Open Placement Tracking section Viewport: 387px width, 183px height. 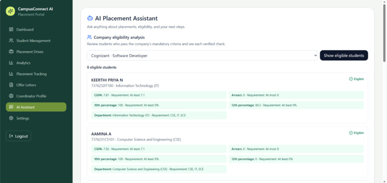pyautogui.click(x=36, y=74)
